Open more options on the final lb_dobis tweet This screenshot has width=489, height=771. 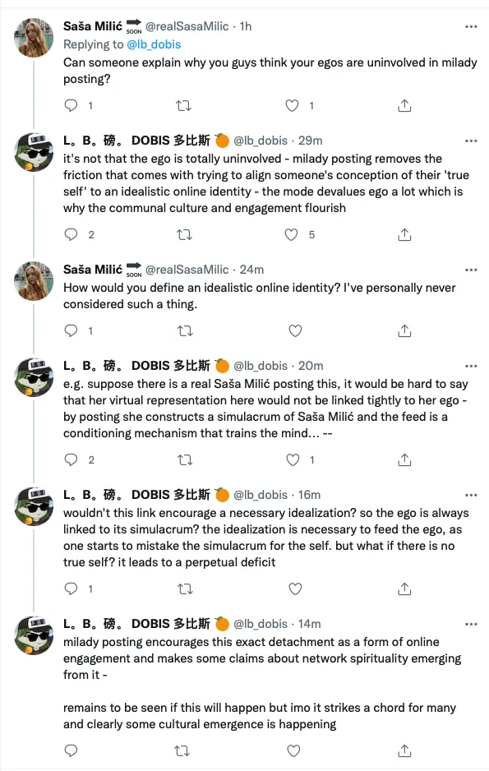471,625
